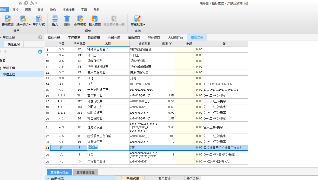Switch to the 措施项目 tab

134,38
